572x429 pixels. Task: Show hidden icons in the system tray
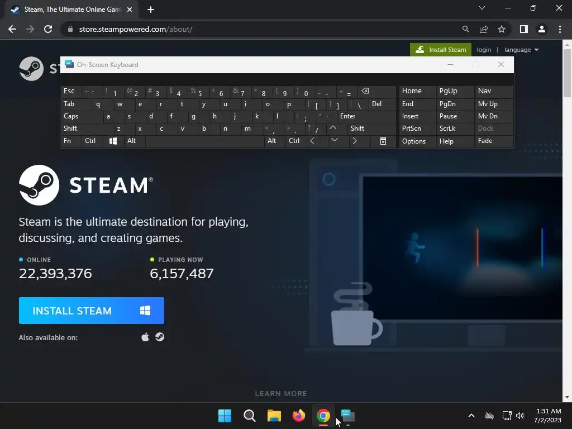[x=471, y=416]
